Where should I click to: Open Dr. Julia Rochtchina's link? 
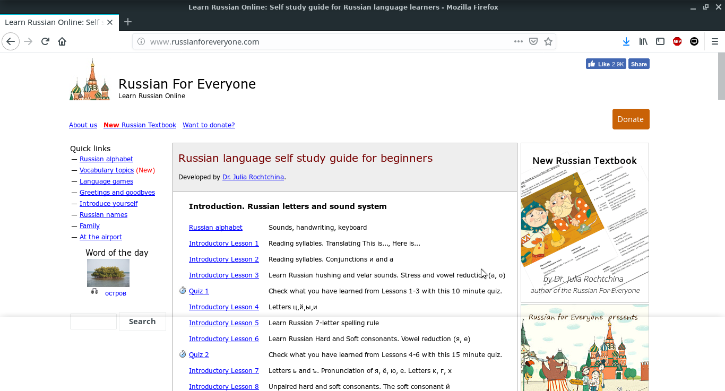(253, 177)
